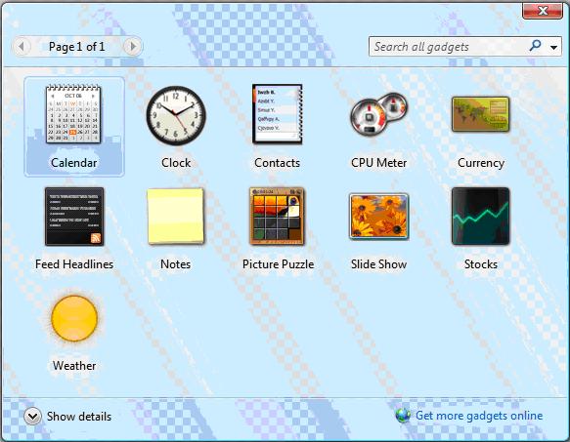
Task: Expand Show details chevron button
Action: (32, 417)
